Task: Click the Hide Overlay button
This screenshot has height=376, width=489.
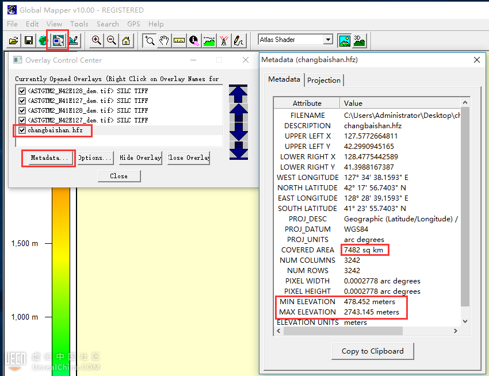Action: 140,158
